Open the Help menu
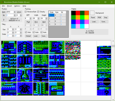Image resolution: width=115 pixels, height=101 pixels. click(x=24, y=6)
